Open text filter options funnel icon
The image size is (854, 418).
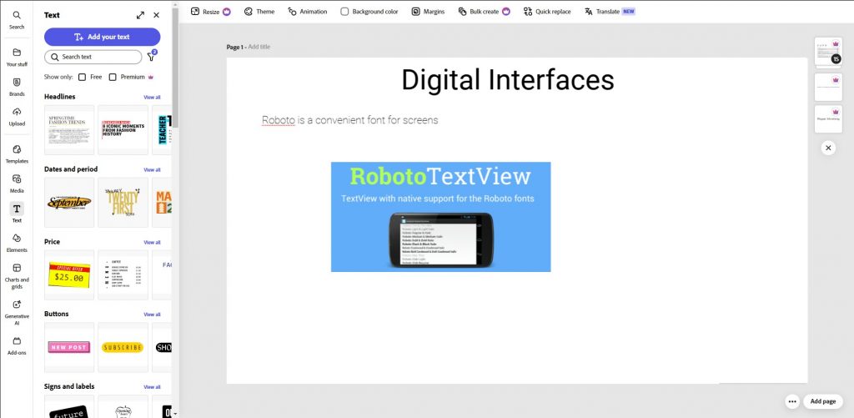152,56
